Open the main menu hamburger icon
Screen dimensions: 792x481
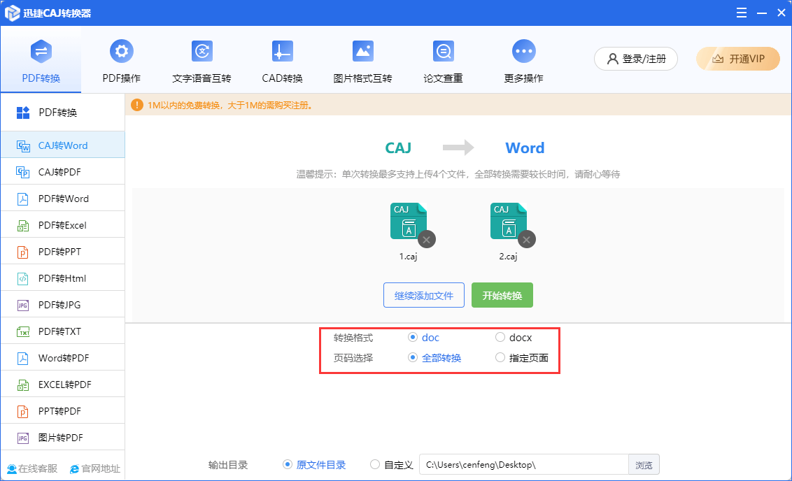point(740,12)
